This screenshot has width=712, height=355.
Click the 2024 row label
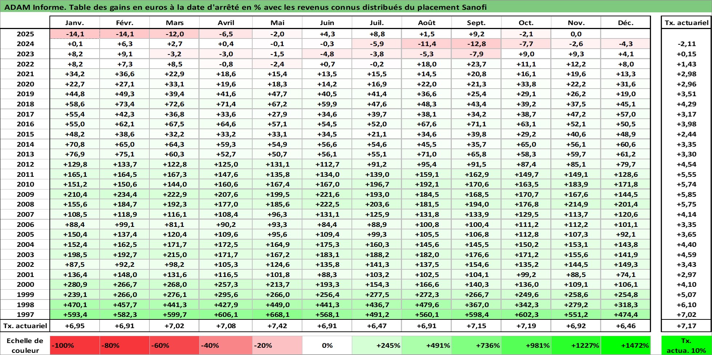[25, 44]
